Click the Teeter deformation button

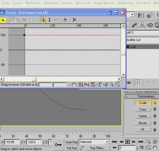pos(143,116)
